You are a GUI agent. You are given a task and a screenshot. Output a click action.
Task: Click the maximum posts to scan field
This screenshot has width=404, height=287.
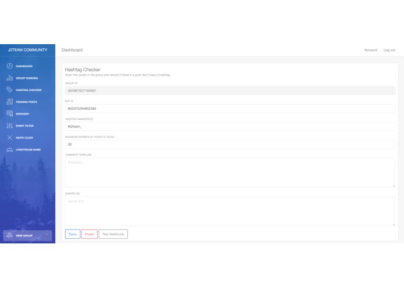coord(230,144)
